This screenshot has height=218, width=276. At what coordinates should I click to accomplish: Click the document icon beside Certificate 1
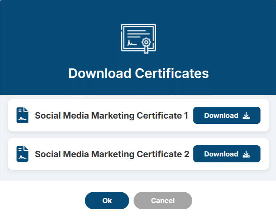coord(22,115)
